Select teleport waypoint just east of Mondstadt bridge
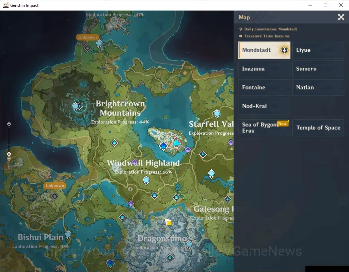This screenshot has height=272, width=349. click(x=203, y=154)
